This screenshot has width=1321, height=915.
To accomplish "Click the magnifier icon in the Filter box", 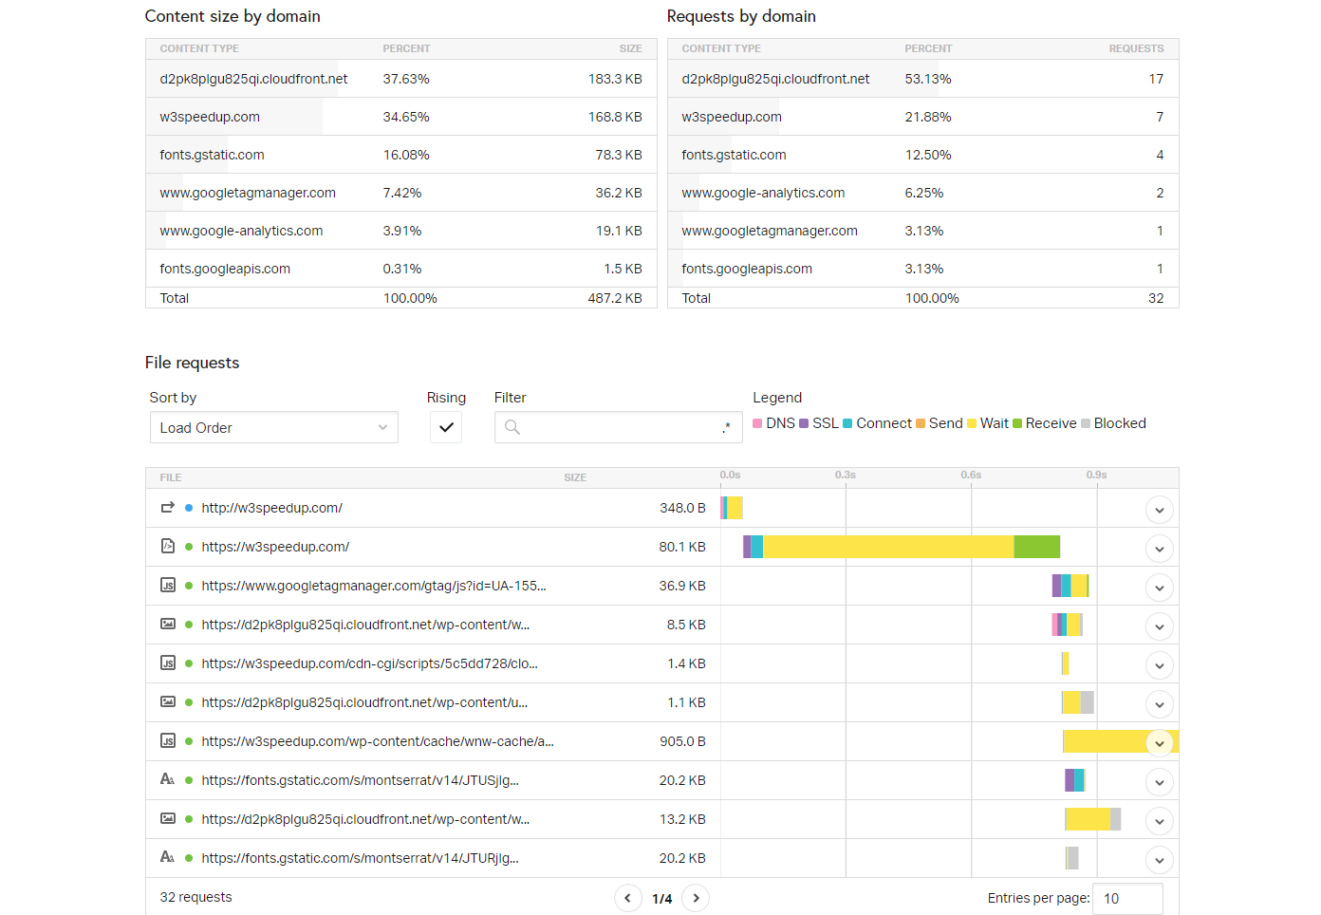I will 512,428.
